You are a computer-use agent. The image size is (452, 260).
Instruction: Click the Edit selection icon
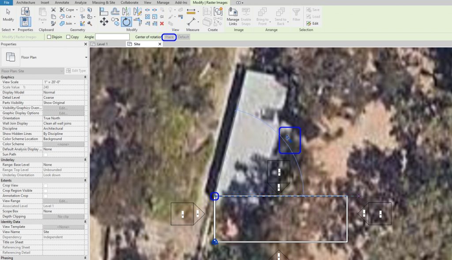313,23
